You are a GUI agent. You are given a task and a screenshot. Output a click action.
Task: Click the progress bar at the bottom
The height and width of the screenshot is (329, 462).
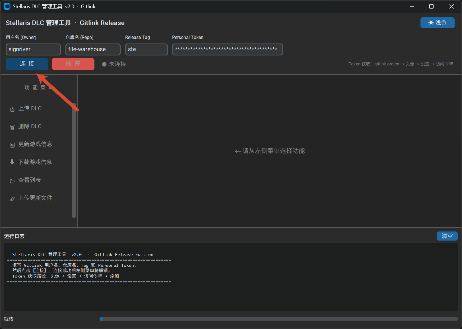coord(279,319)
